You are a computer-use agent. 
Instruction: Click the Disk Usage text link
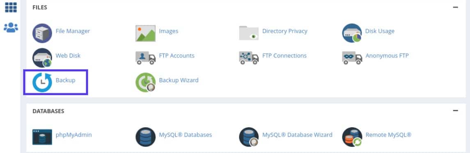pos(380,31)
